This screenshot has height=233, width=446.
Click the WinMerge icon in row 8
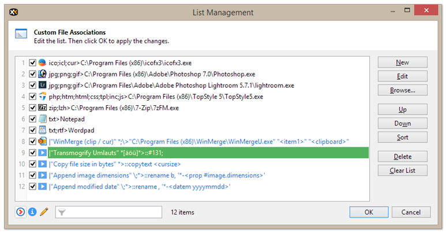tap(42, 142)
